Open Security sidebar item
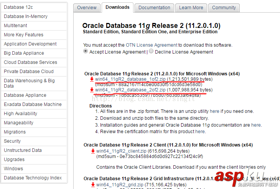Image resolution: width=280 pixels, height=189 pixels. coord(34,141)
